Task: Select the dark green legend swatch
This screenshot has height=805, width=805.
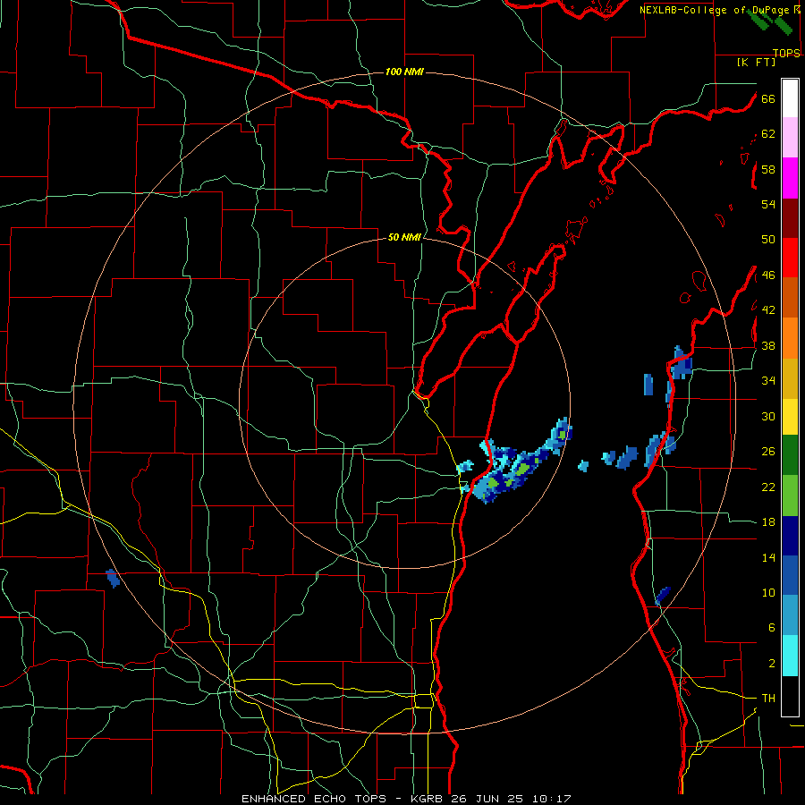Action: 790,455
